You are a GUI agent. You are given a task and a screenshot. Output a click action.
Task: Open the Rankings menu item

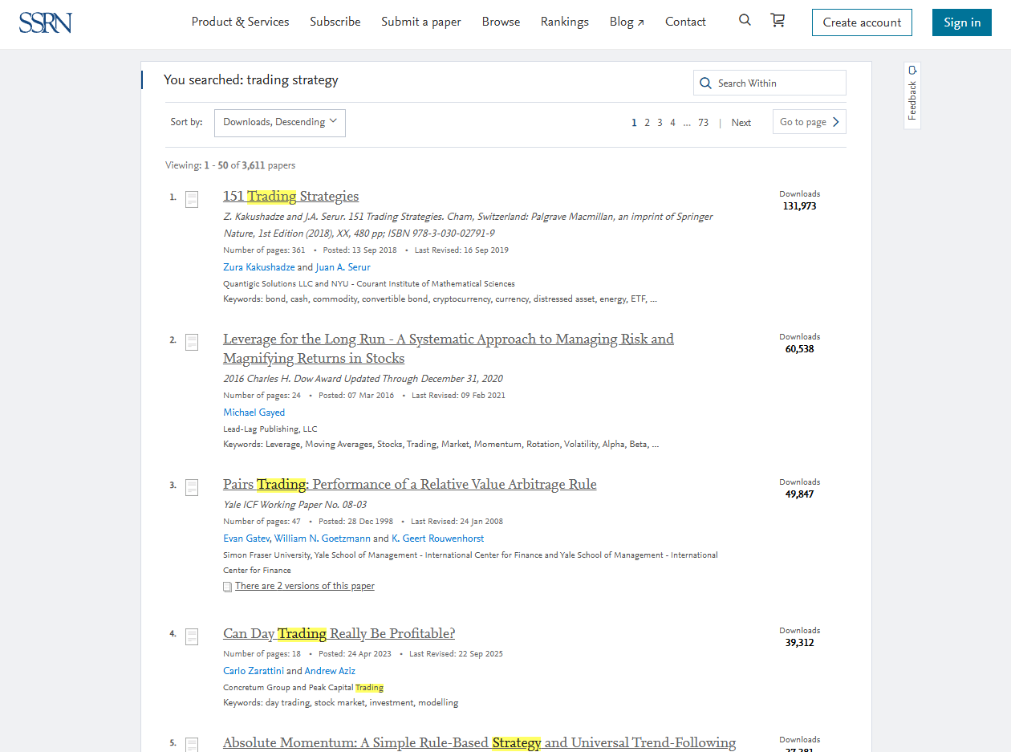click(x=565, y=22)
